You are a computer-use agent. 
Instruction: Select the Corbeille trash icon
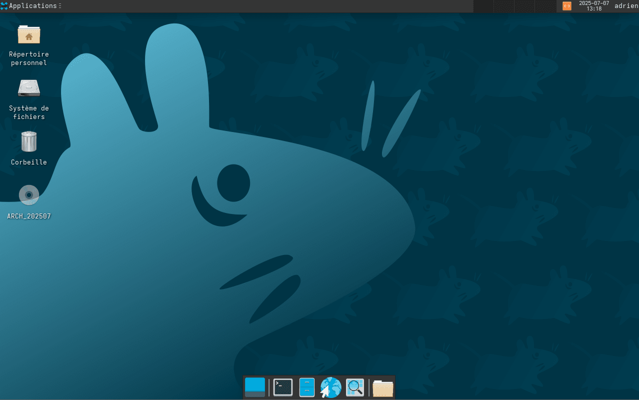coord(29,141)
